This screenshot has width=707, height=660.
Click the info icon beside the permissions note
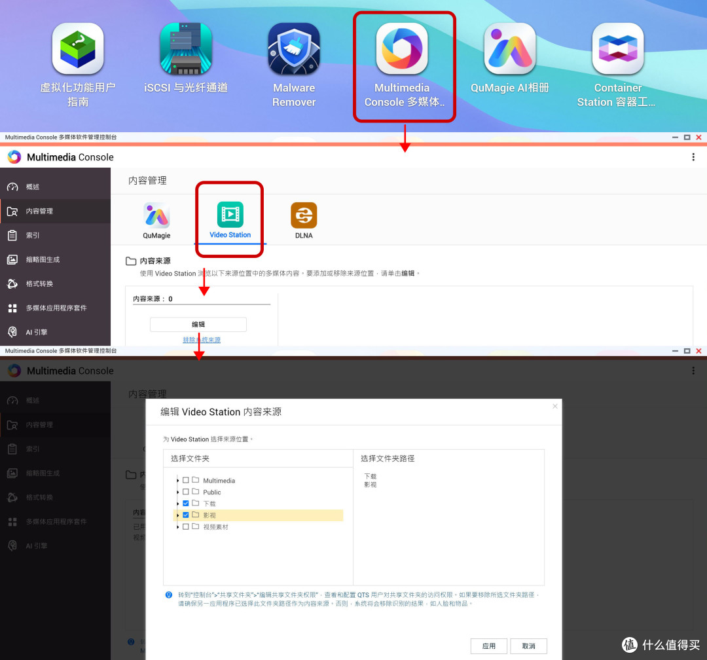click(169, 595)
